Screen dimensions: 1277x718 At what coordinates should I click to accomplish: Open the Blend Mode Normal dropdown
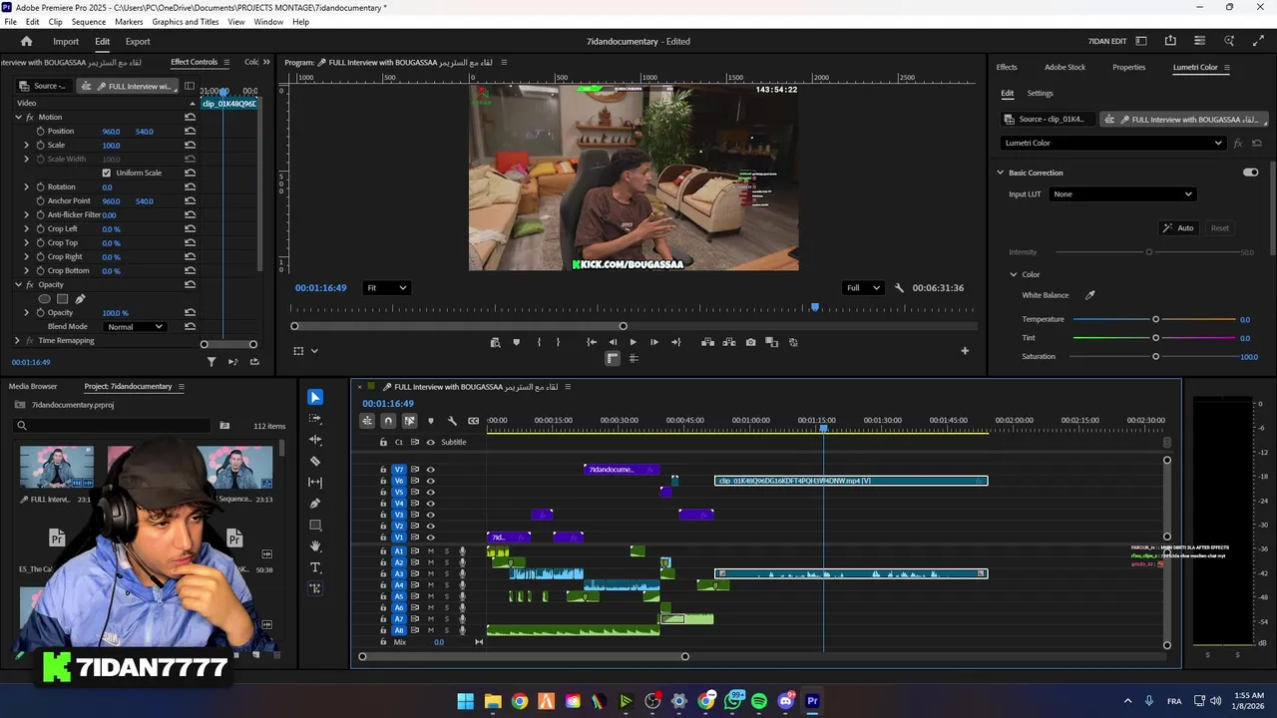[134, 326]
